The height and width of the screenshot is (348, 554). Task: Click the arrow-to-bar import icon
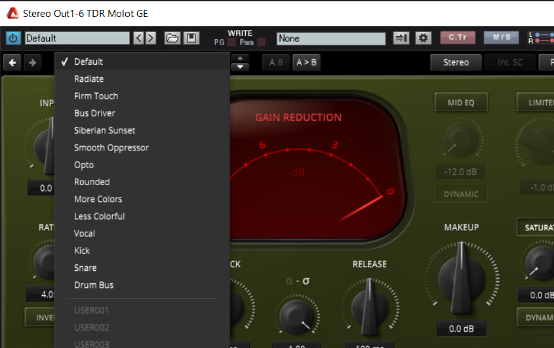[x=401, y=38]
